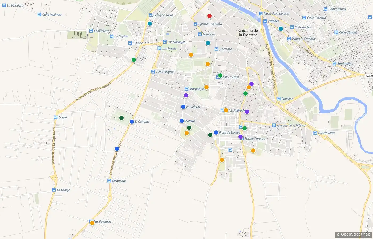The width and height of the screenshot is (373, 239).
Task: Click the teal marker below Plaza de Toros
Action: (150, 24)
